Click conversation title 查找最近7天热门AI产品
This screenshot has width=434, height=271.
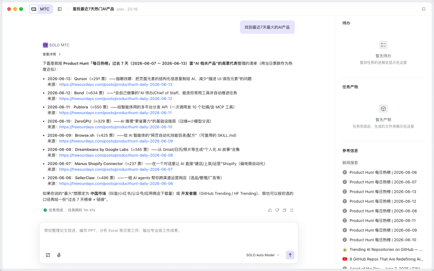point(93,9)
